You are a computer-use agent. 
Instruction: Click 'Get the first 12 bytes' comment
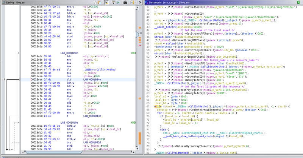(212, 87)
